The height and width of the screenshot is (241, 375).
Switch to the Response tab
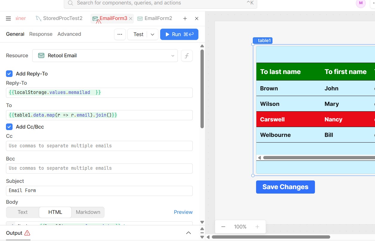tap(41, 34)
